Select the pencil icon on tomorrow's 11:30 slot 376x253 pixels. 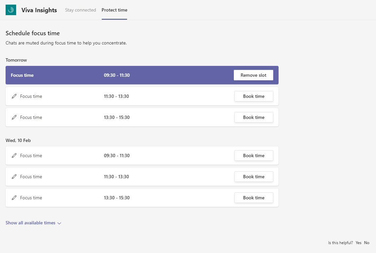tap(14, 96)
